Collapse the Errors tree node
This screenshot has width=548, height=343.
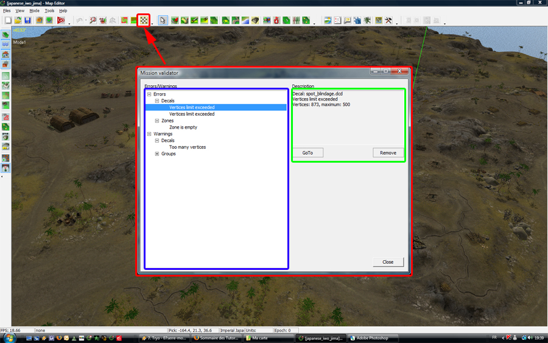pos(149,94)
